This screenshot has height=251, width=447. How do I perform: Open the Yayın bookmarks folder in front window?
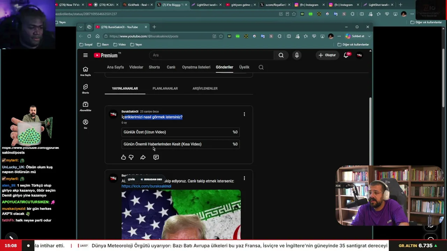pyautogui.click(x=136, y=45)
